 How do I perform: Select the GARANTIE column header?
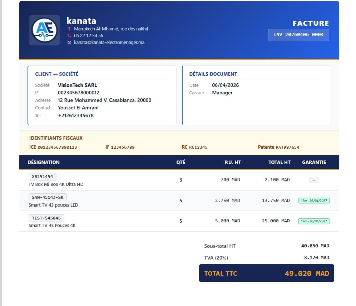314,162
